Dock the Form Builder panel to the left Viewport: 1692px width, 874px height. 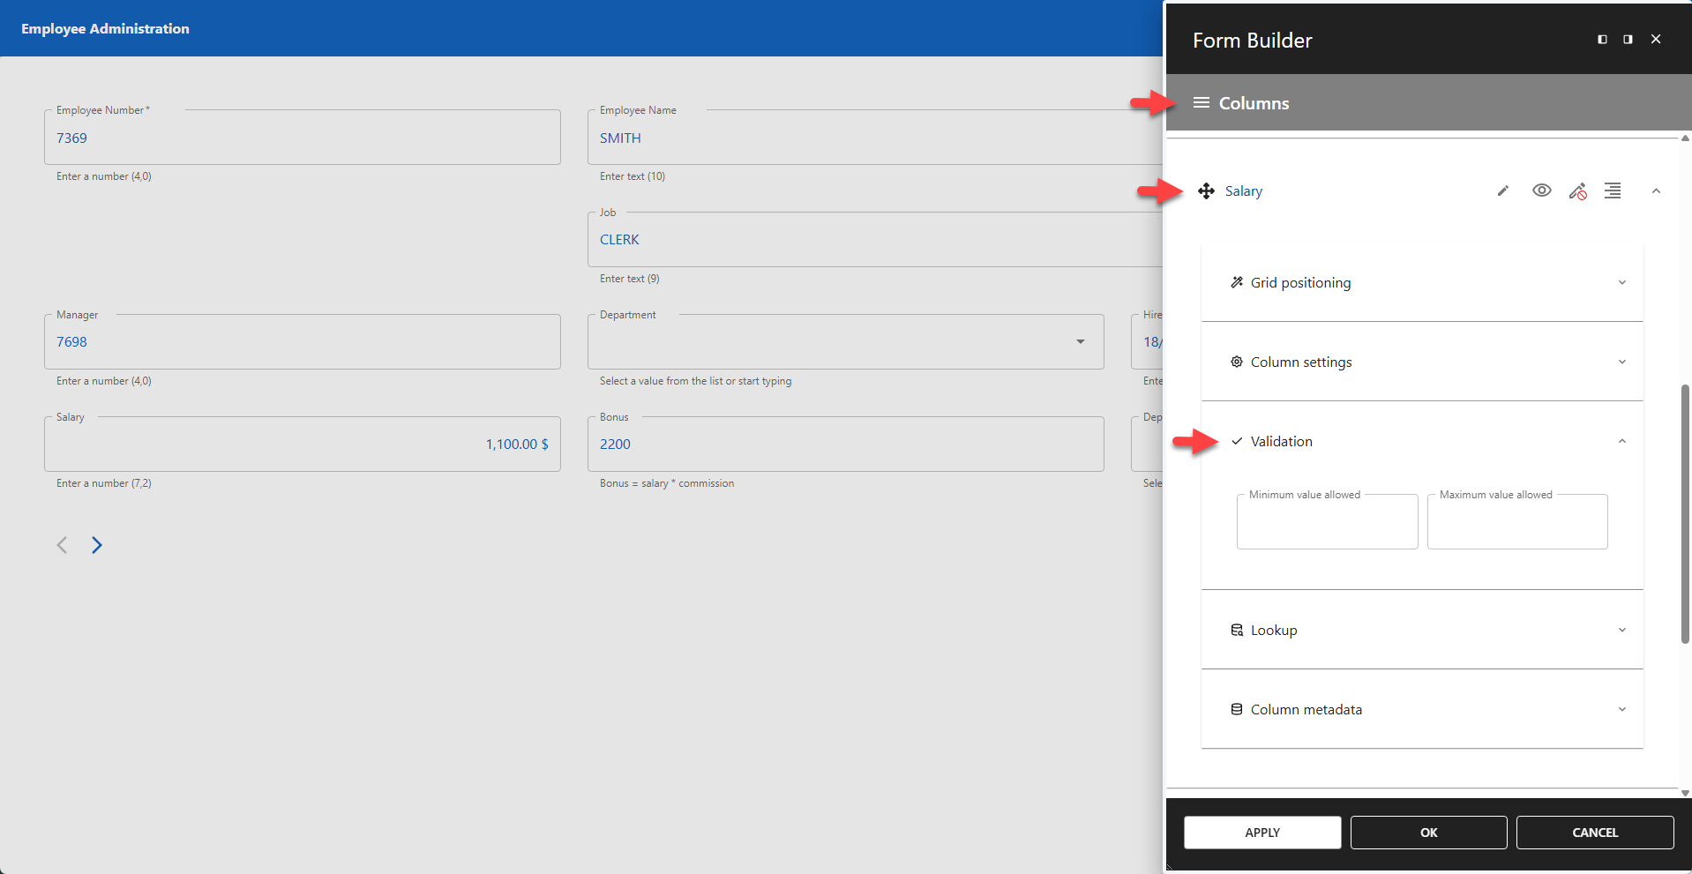[1601, 39]
